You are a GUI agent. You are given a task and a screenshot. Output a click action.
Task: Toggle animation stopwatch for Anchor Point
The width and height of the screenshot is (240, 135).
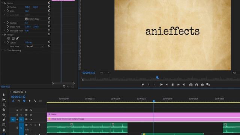tap(7, 27)
